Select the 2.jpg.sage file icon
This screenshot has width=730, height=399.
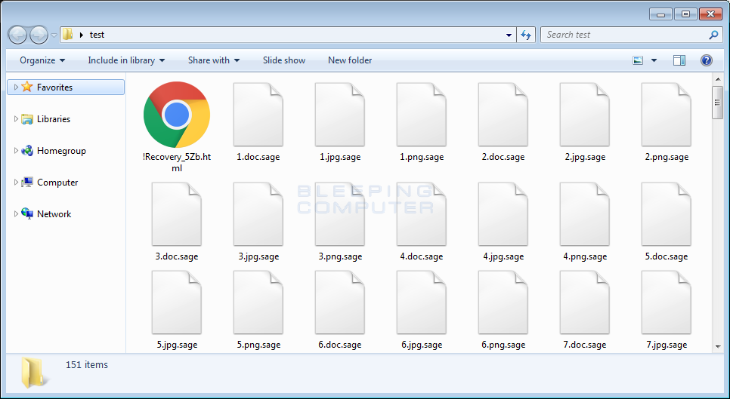[585, 115]
